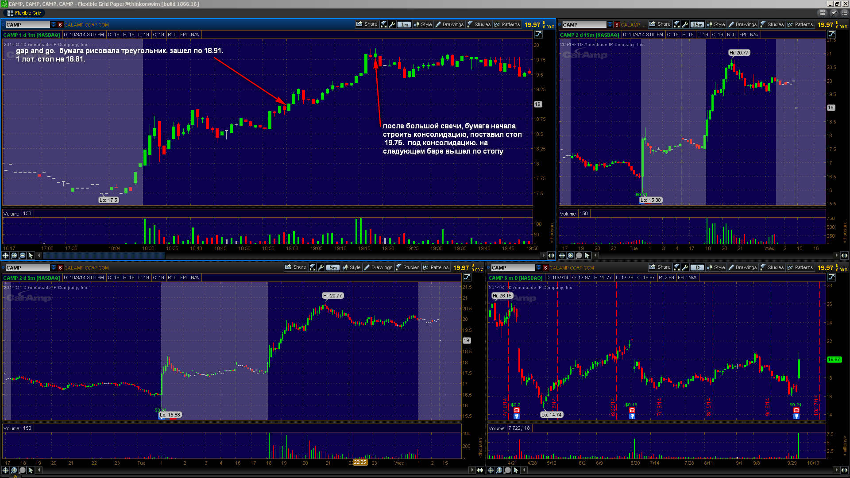Open the 1m time frame selector
Image resolution: width=850 pixels, height=478 pixels.
[404, 25]
